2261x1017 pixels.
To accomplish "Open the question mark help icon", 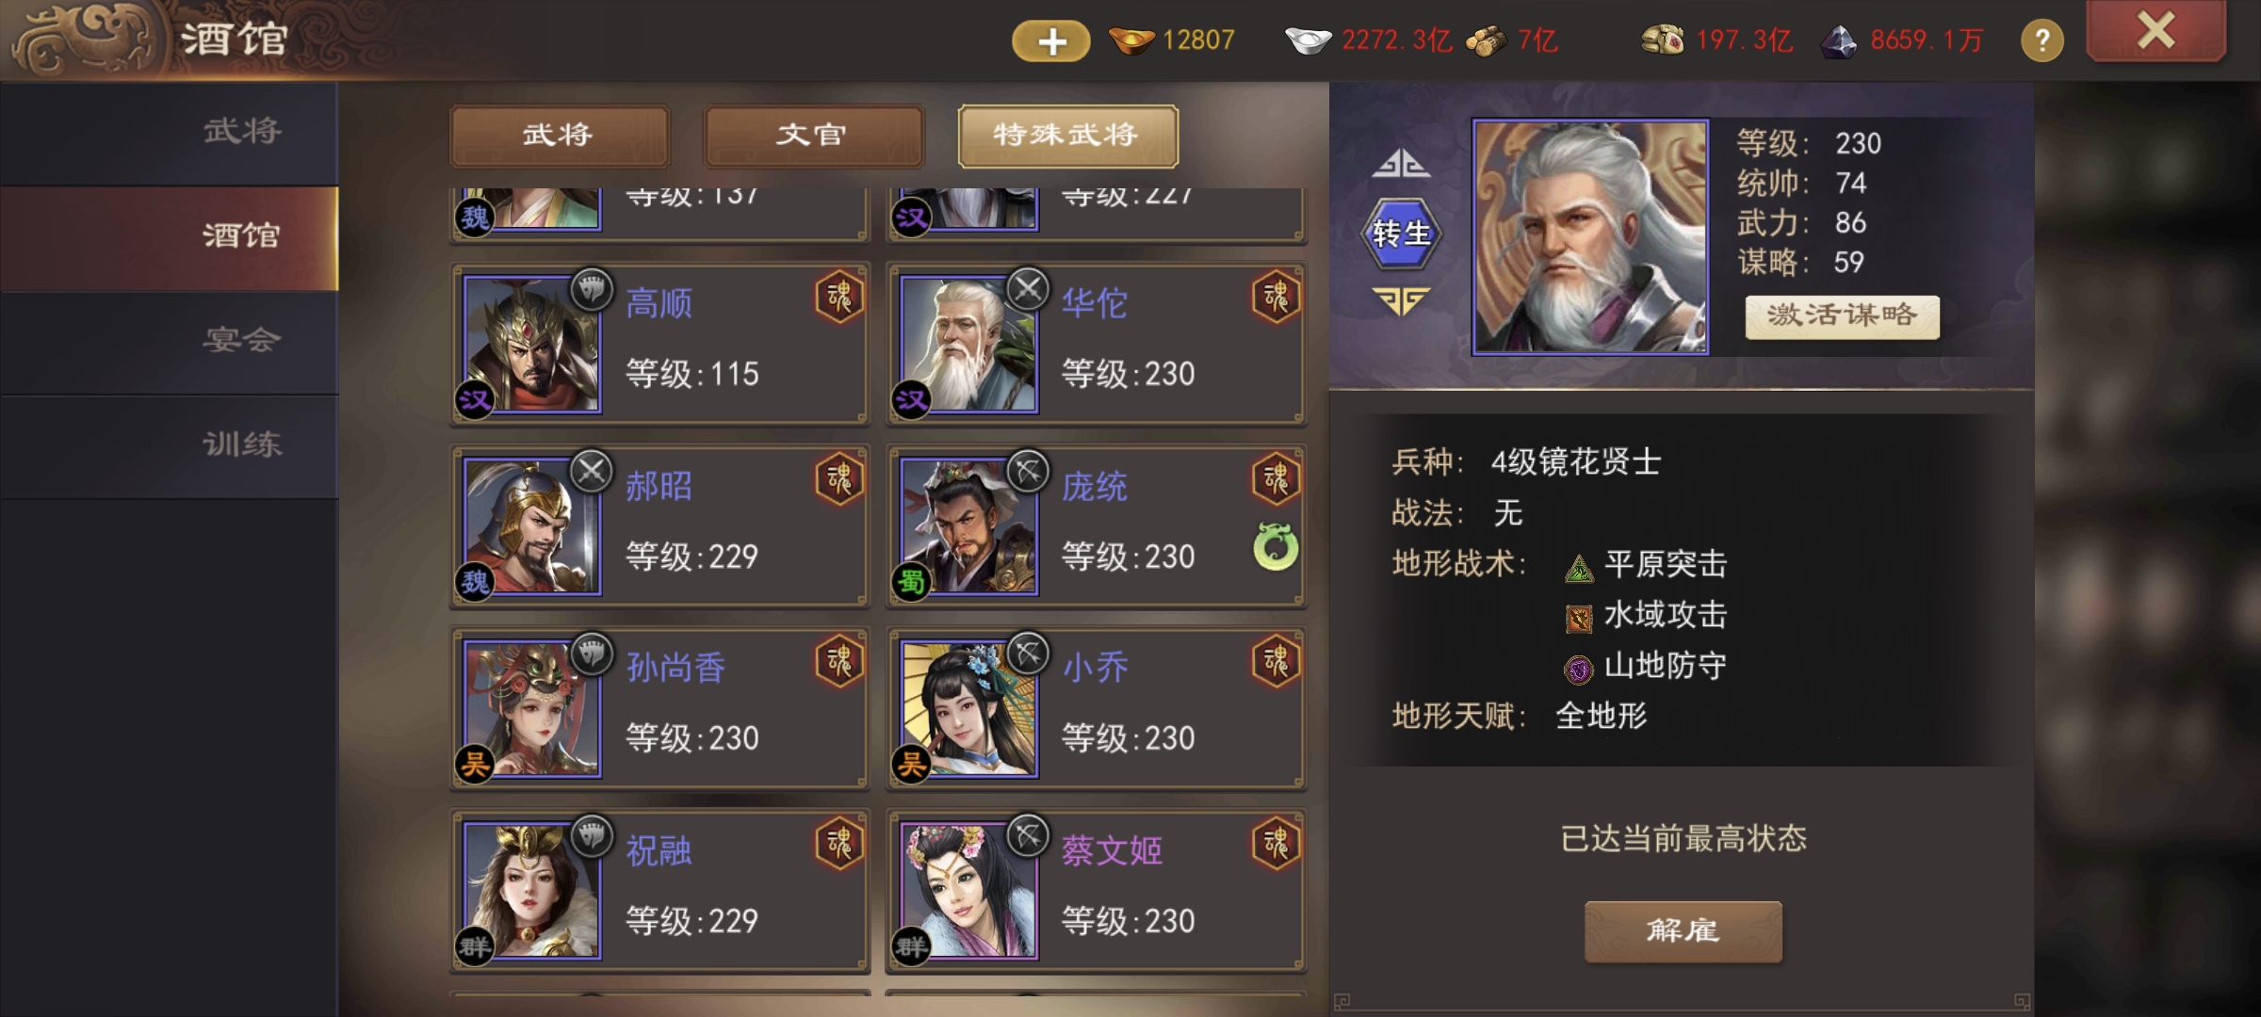I will pyautogui.click(x=2041, y=40).
